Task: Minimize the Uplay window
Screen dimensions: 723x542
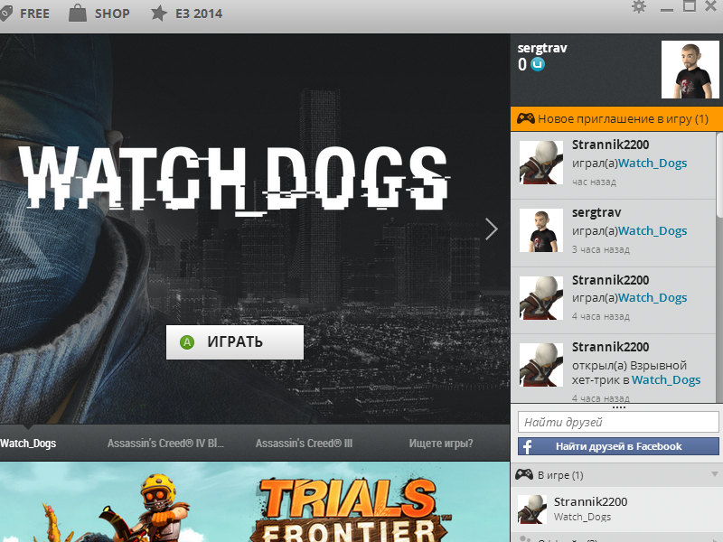Action: click(x=667, y=8)
